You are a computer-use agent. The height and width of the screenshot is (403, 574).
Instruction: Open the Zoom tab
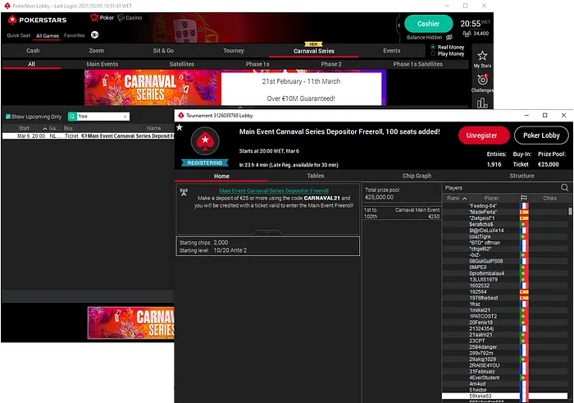[x=96, y=51]
